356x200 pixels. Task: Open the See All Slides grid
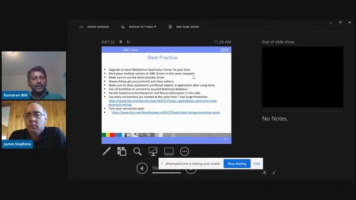[x=122, y=151]
